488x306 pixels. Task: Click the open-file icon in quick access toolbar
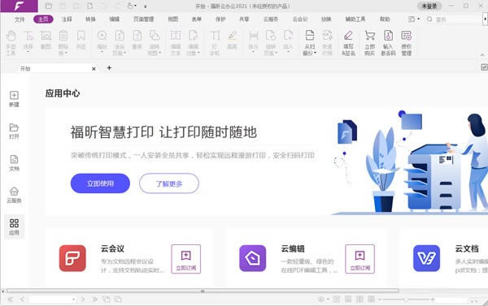49,6
